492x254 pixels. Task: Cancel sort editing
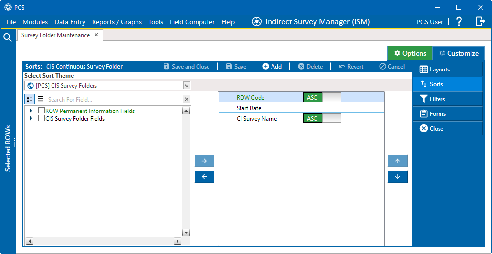(392, 66)
